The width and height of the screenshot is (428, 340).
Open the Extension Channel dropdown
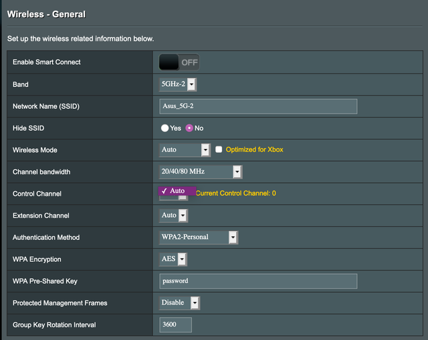click(x=173, y=215)
